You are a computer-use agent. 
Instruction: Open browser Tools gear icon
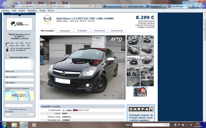[x=203, y=6]
